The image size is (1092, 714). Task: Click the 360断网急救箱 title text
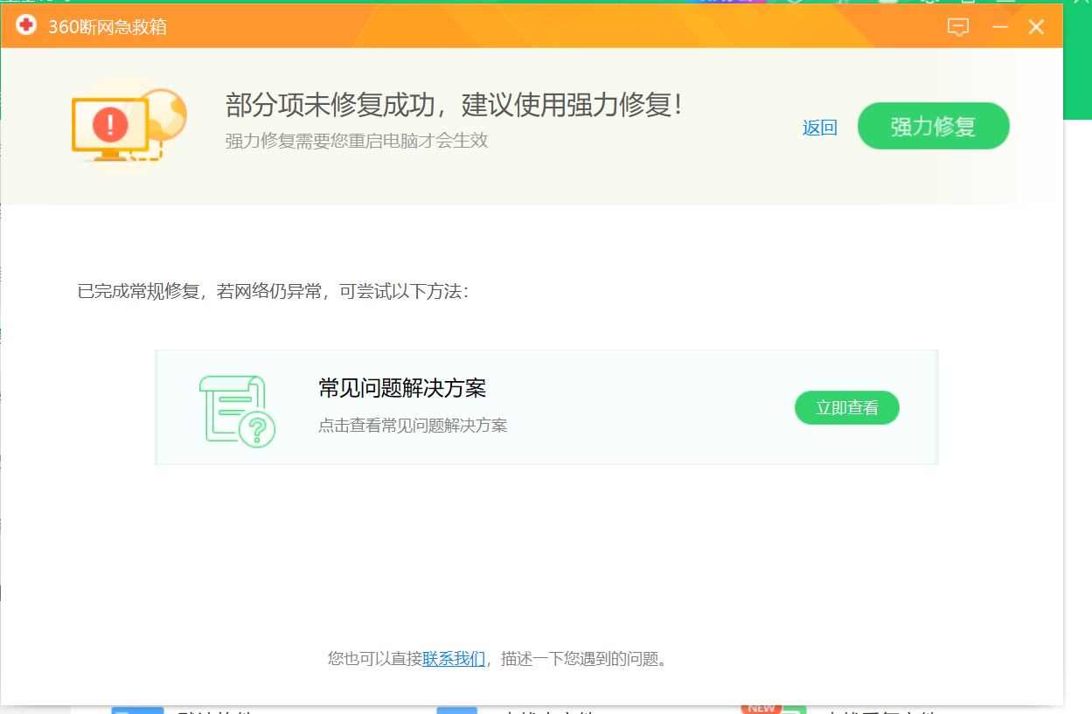tap(108, 27)
